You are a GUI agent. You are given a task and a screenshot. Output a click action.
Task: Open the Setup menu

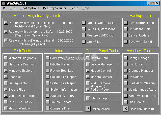click(x=74, y=8)
